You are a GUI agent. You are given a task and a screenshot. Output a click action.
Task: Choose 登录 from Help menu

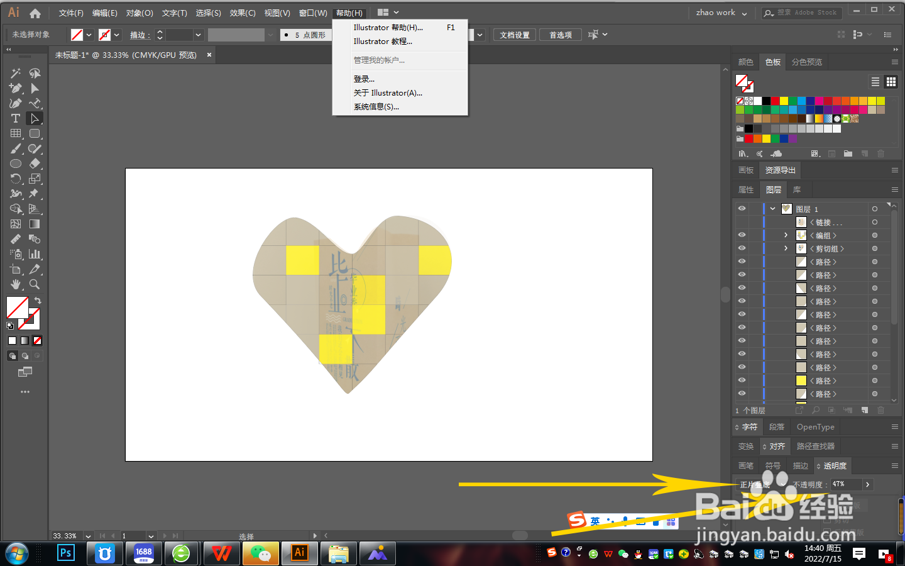(x=400, y=79)
